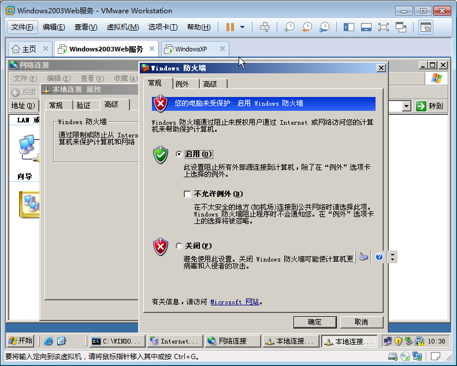Click the LAN connection icon in 网络连接
The image size is (457, 366).
click(x=28, y=148)
